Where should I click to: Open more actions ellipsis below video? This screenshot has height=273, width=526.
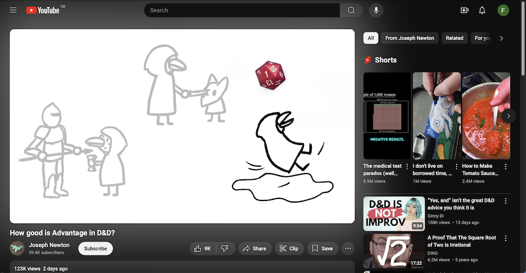tap(348, 248)
